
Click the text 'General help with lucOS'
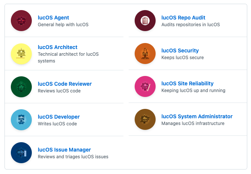point(63,25)
